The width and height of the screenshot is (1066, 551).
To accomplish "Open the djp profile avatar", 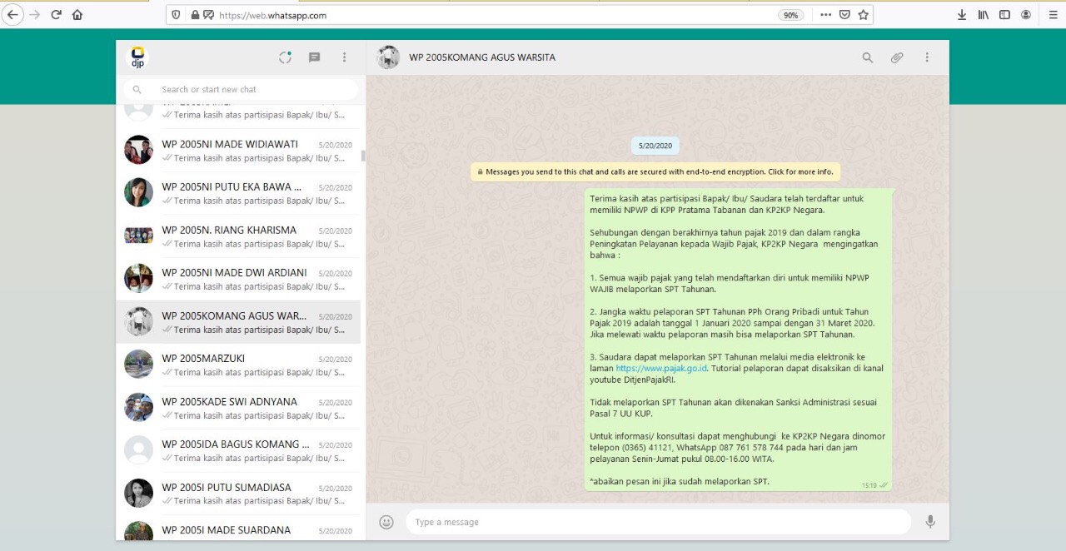I will pyautogui.click(x=137, y=57).
